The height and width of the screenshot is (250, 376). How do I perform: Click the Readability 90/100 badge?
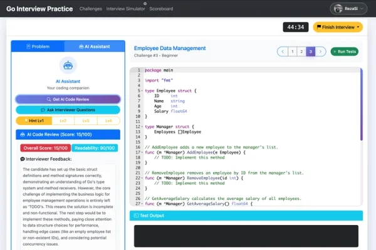(x=95, y=148)
